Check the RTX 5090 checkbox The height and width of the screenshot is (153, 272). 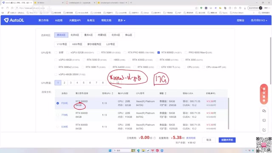[x=98, y=52]
